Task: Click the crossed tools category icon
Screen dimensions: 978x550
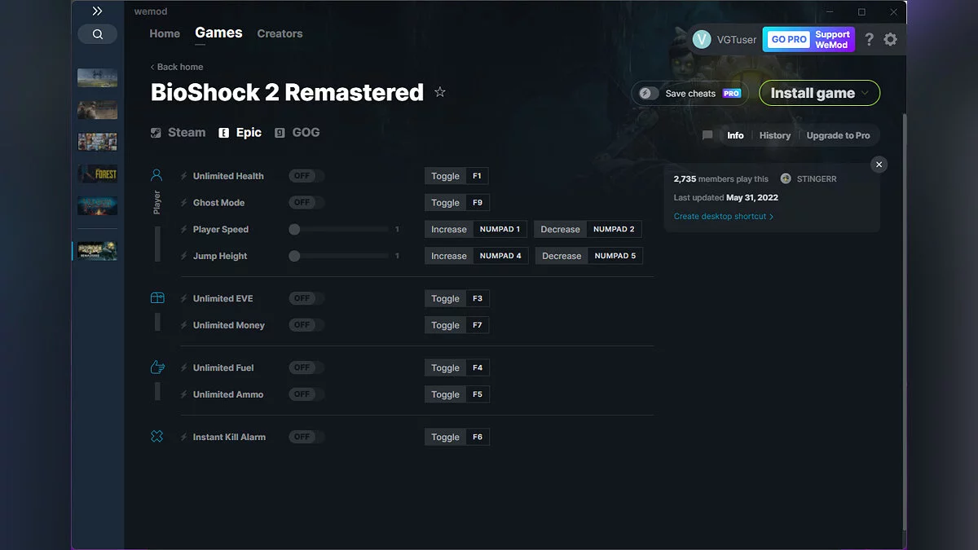Action: [x=157, y=437]
